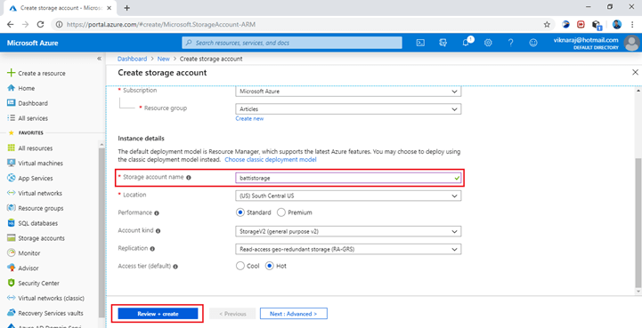Click the All resources grid icon
Screen dimensions: 642x328
pos(12,148)
